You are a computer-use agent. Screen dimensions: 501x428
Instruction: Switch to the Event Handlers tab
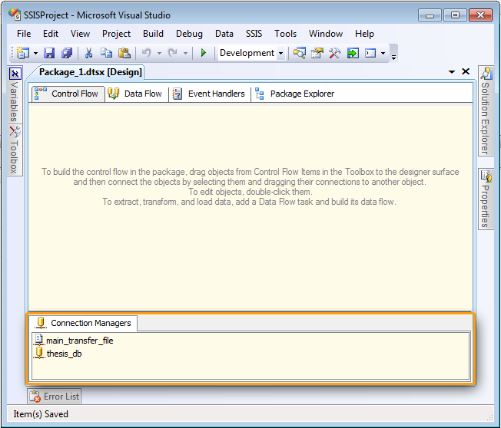[x=210, y=94]
